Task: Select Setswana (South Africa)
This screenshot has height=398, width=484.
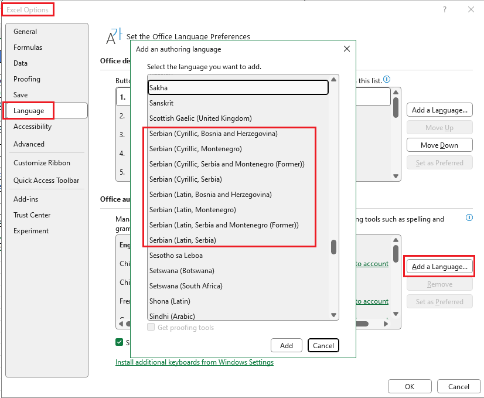Action: pos(238,286)
